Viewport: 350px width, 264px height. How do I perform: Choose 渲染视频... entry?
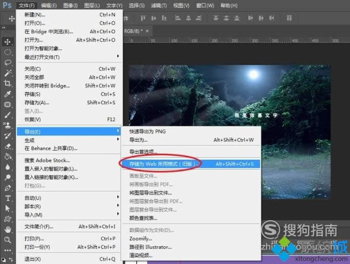coord(191,255)
